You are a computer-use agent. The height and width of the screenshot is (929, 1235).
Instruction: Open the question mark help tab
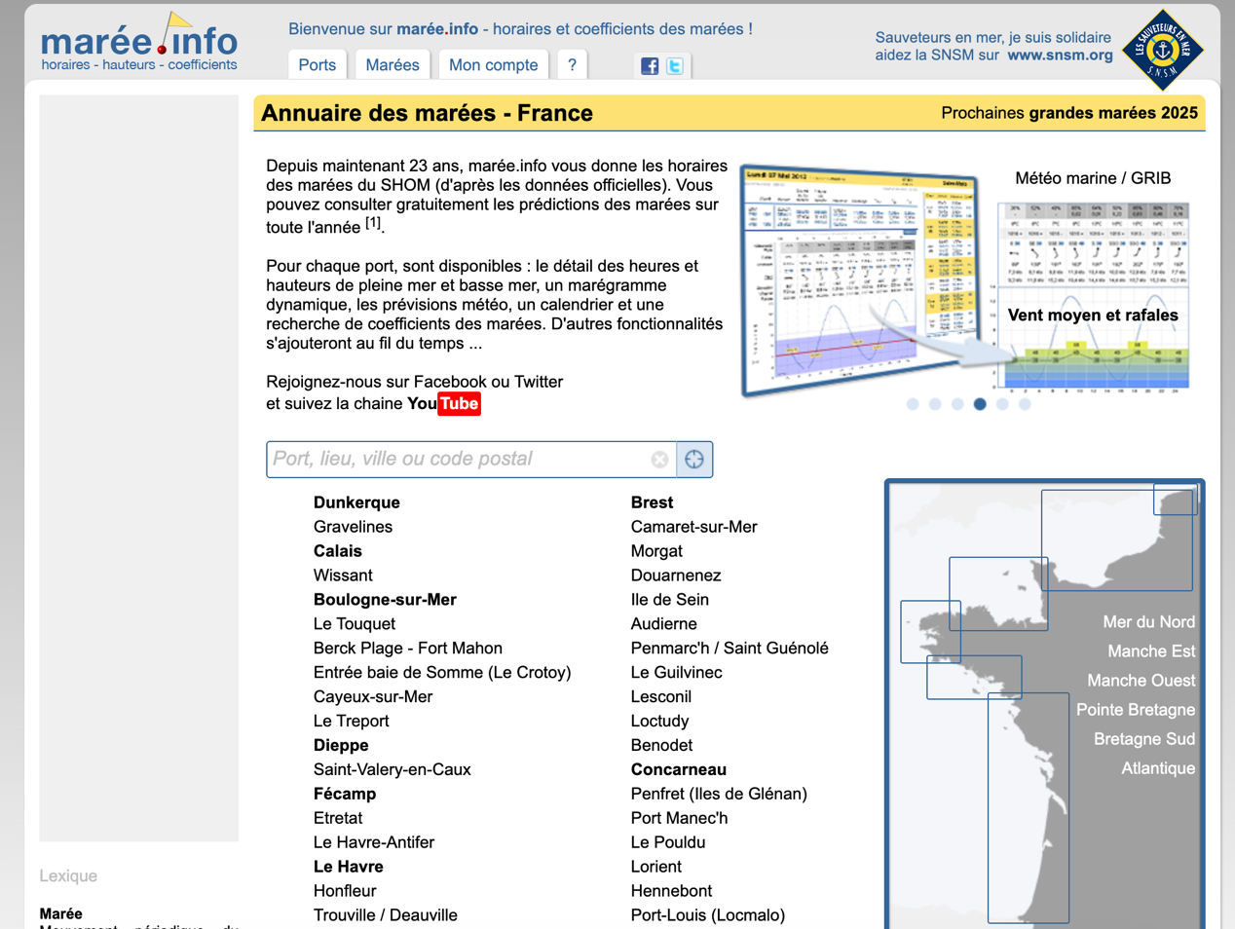(572, 65)
